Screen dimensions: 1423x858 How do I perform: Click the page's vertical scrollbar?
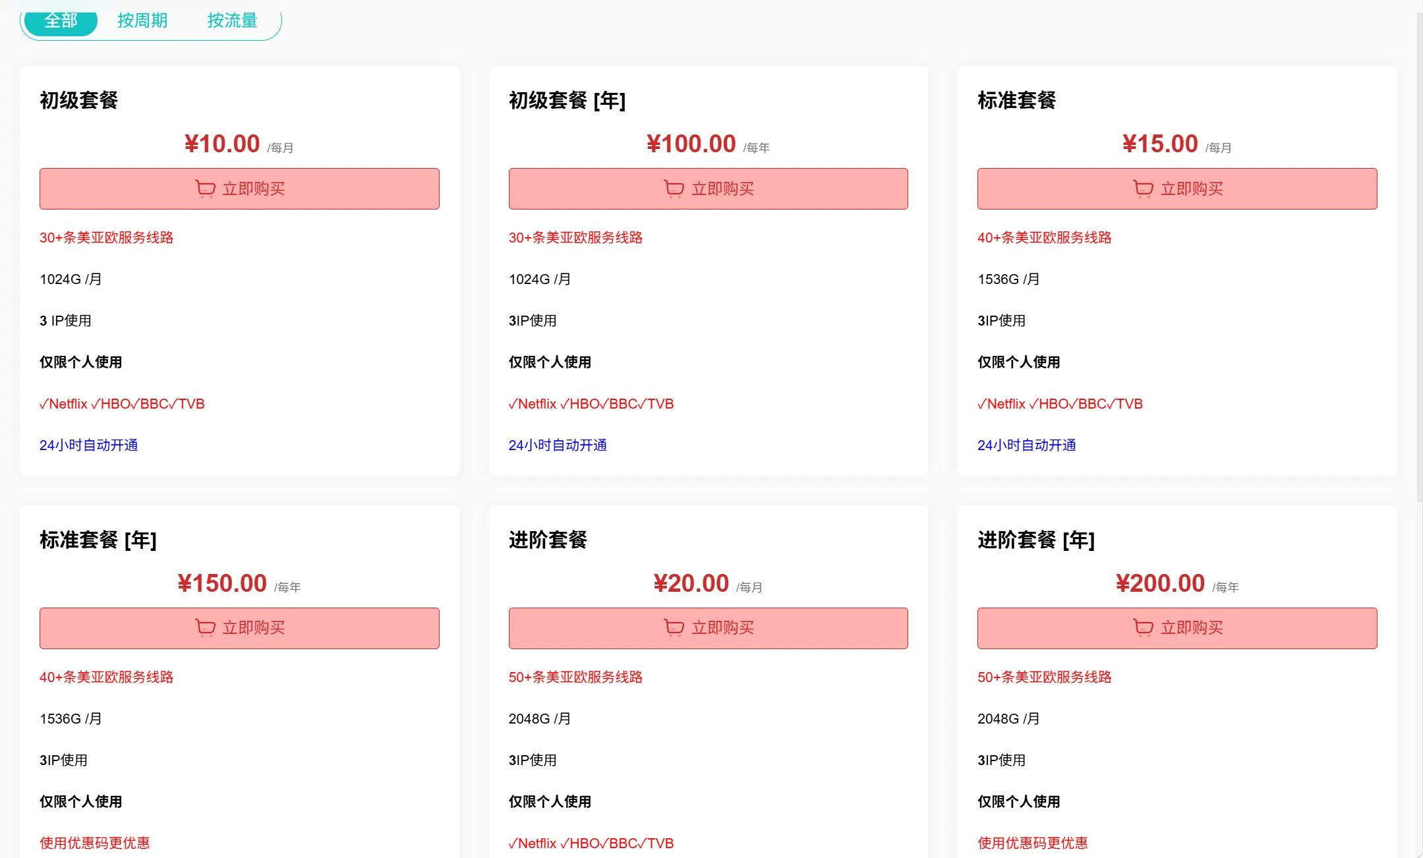(1419, 257)
